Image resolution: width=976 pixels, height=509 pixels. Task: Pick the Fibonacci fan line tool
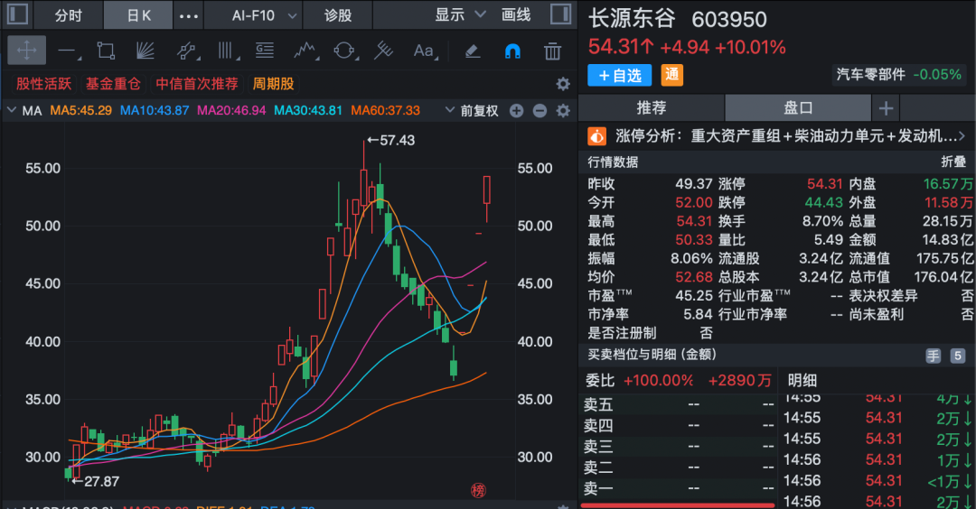coord(145,51)
